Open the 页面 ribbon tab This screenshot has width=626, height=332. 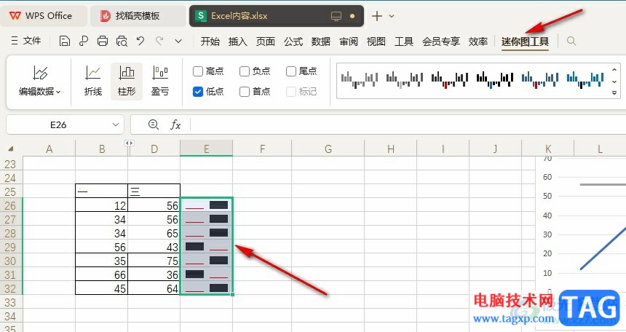coord(266,41)
